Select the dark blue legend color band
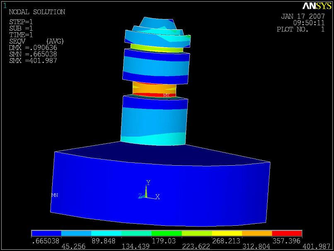334x251 pixels. [x=46, y=234]
